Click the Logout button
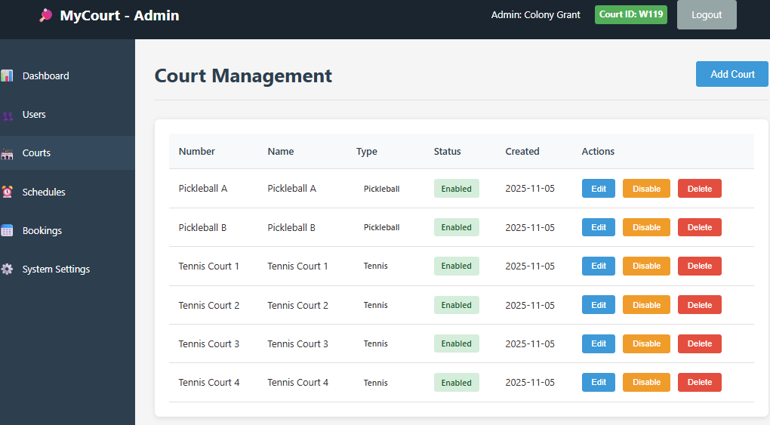 pos(707,15)
